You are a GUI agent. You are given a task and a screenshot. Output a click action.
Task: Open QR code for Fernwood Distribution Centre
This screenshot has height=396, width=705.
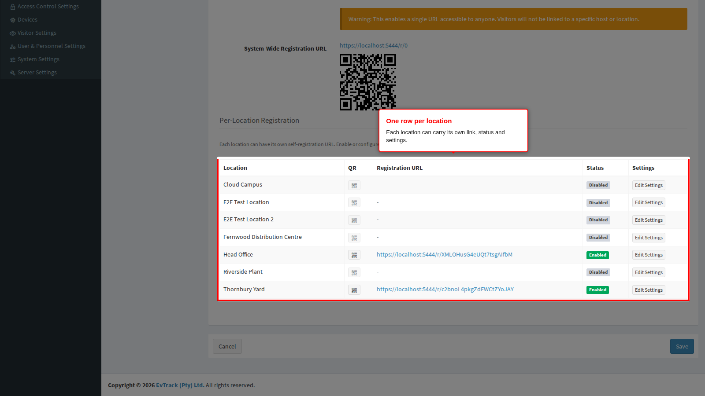(354, 238)
